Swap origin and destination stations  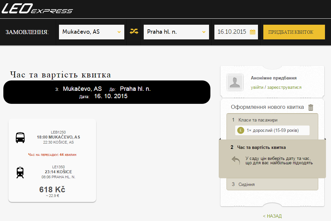tap(134, 31)
